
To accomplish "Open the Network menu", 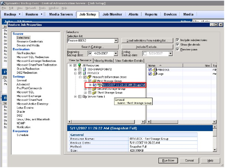I will click(x=30, y=8).
